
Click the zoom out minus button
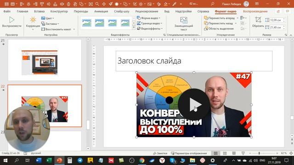click(x=250, y=153)
